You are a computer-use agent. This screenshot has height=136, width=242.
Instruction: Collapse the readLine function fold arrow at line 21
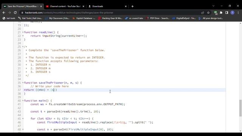tap(23, 32)
